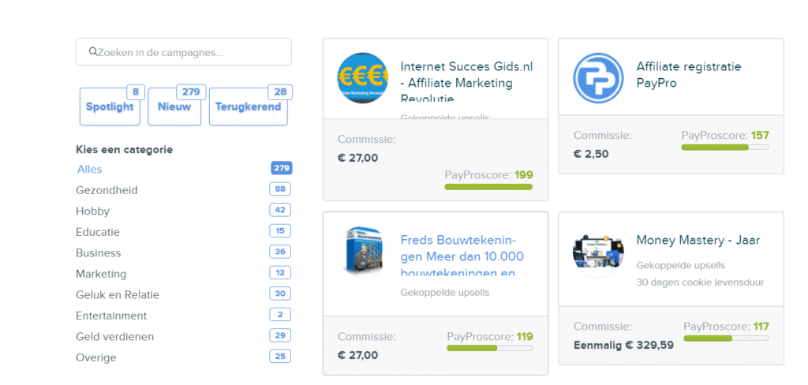
Task: Select the Business category
Action: click(99, 253)
